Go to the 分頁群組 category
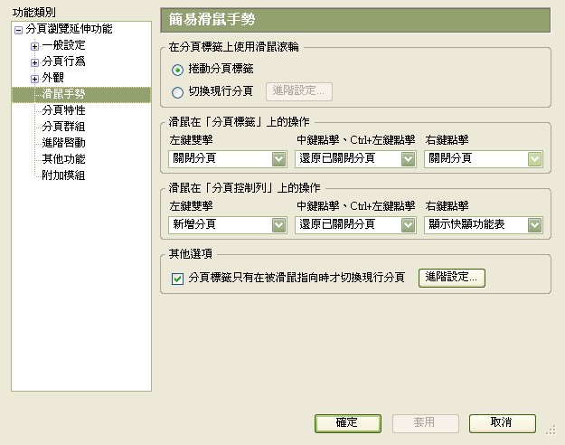565x445 pixels. [63, 127]
